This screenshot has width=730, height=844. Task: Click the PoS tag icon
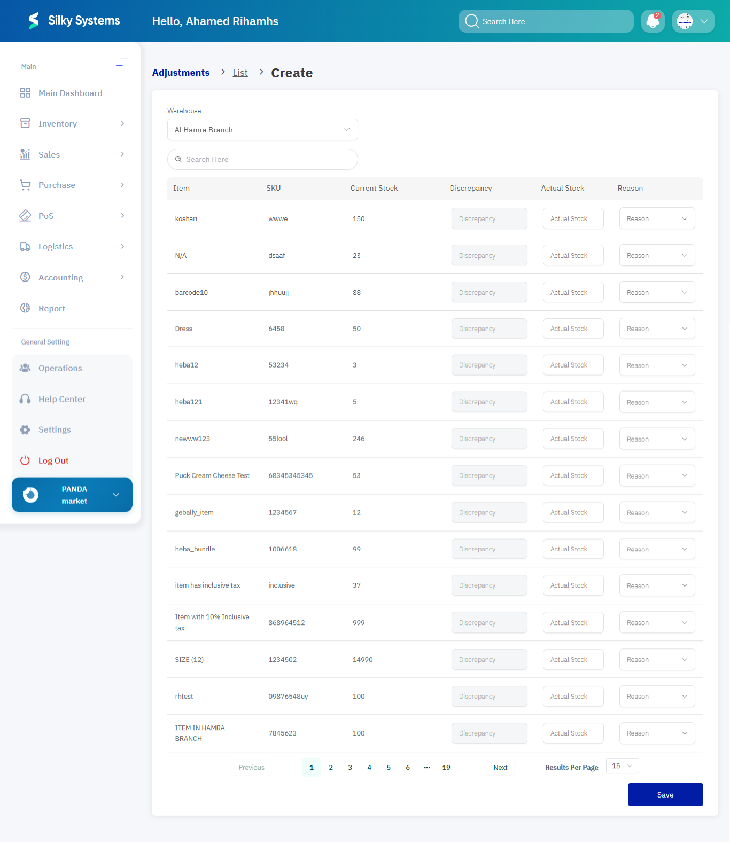tap(25, 216)
